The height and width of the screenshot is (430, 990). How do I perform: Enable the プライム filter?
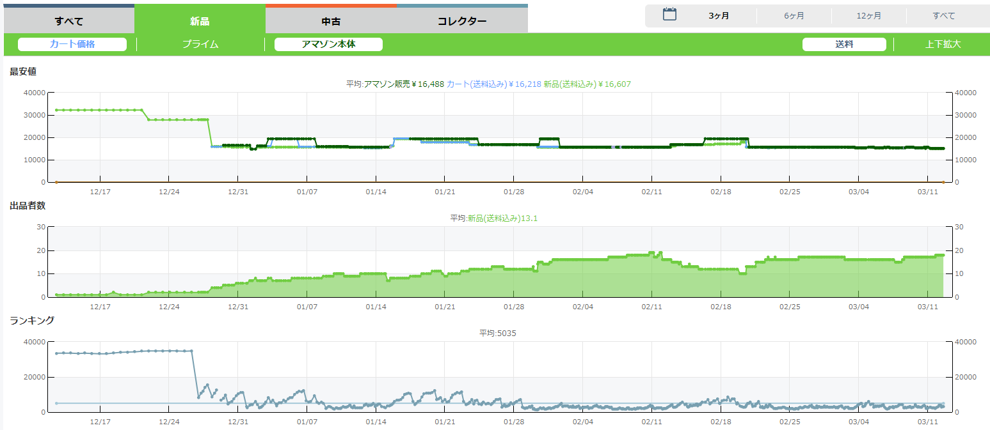[x=200, y=44]
